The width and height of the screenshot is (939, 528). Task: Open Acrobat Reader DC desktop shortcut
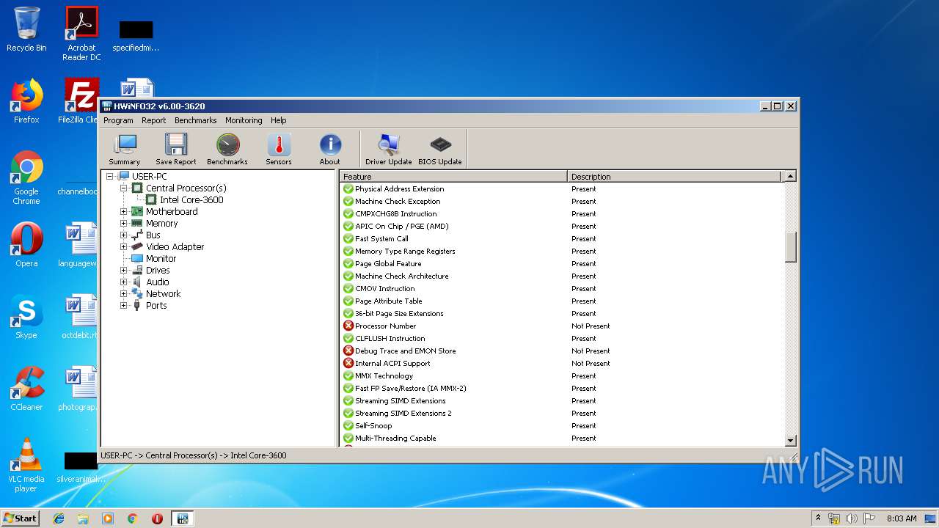[x=81, y=33]
